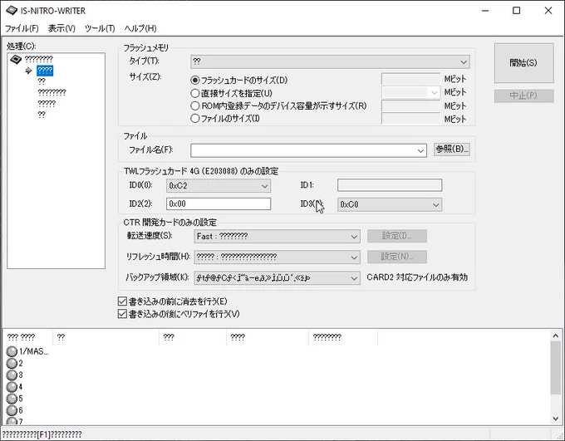Open the ファイル(F) menu
Viewport: 565px width, 441px height.
[x=22, y=28]
